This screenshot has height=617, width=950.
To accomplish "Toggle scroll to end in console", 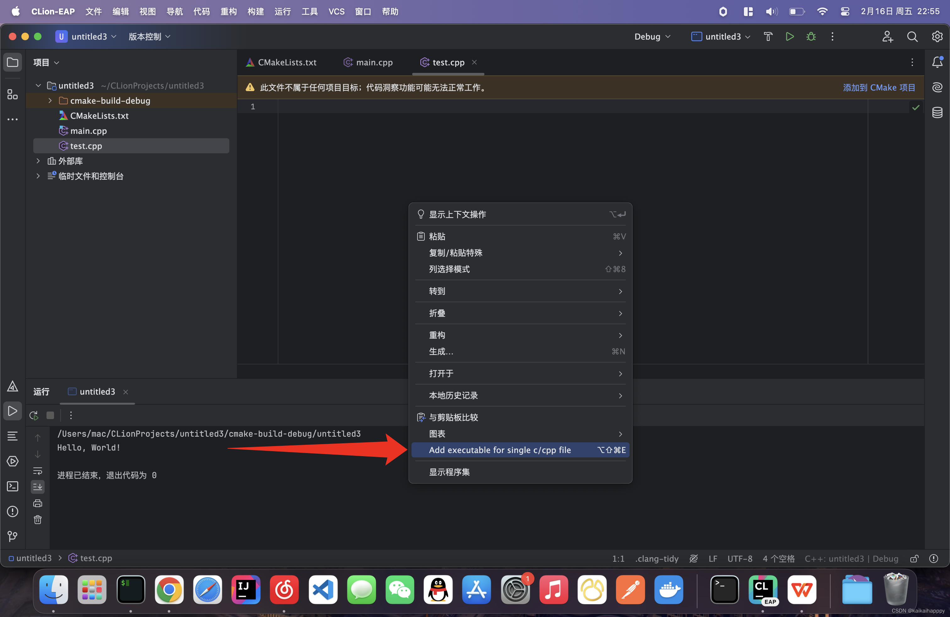I will [37, 487].
